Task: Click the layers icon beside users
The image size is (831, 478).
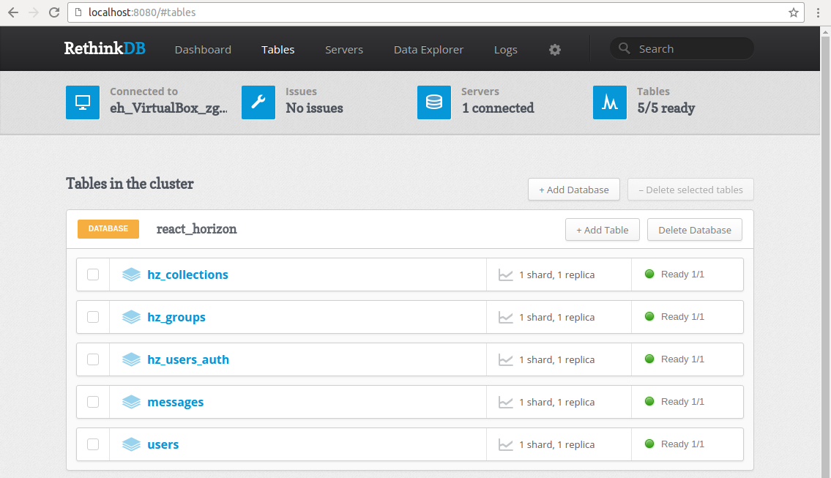Action: tap(131, 444)
